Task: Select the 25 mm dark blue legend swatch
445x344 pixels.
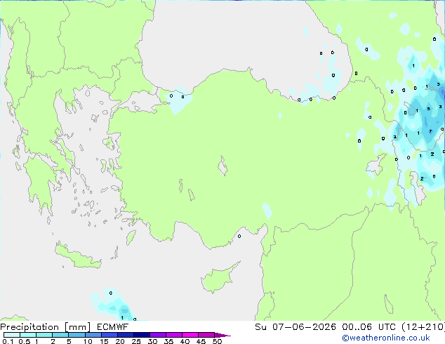Action: [x=142, y=335]
